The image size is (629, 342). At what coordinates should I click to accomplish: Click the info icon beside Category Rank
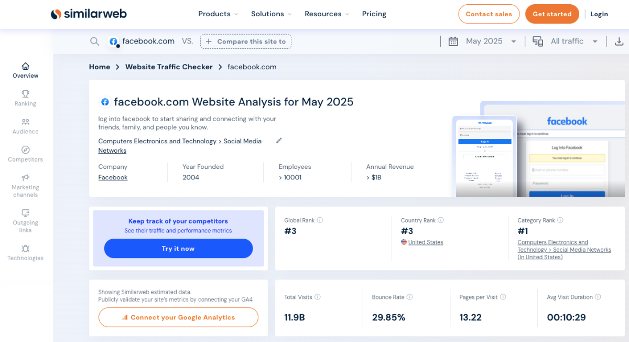560,220
